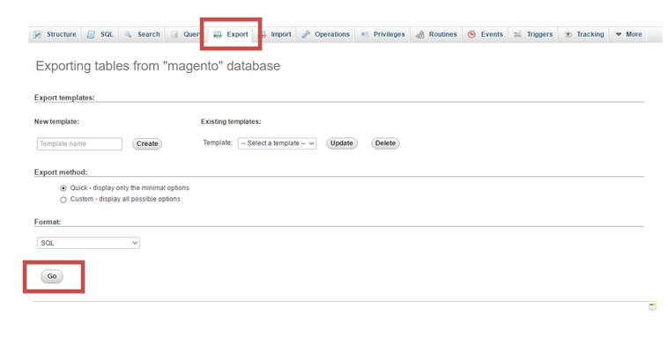Click the Events clock icon

(471, 34)
